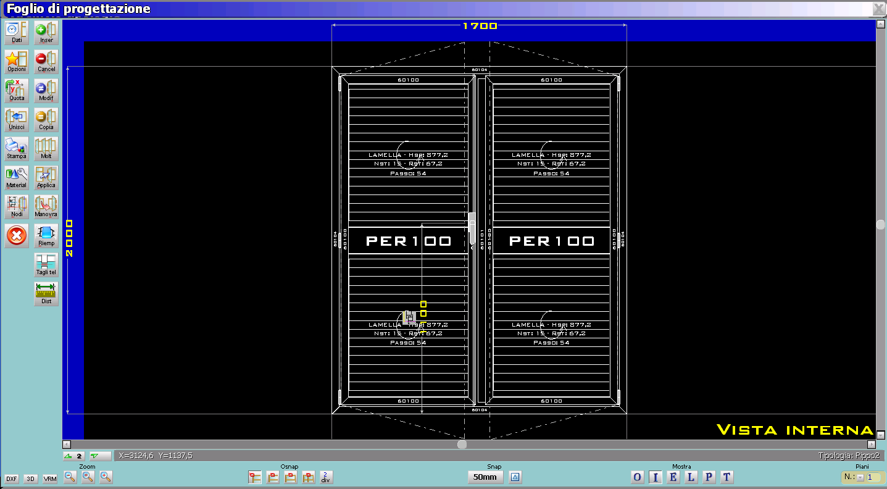Viewport: 887px width, 489px height.
Task: Close the Foglio di progettazione window
Action: pos(878,9)
